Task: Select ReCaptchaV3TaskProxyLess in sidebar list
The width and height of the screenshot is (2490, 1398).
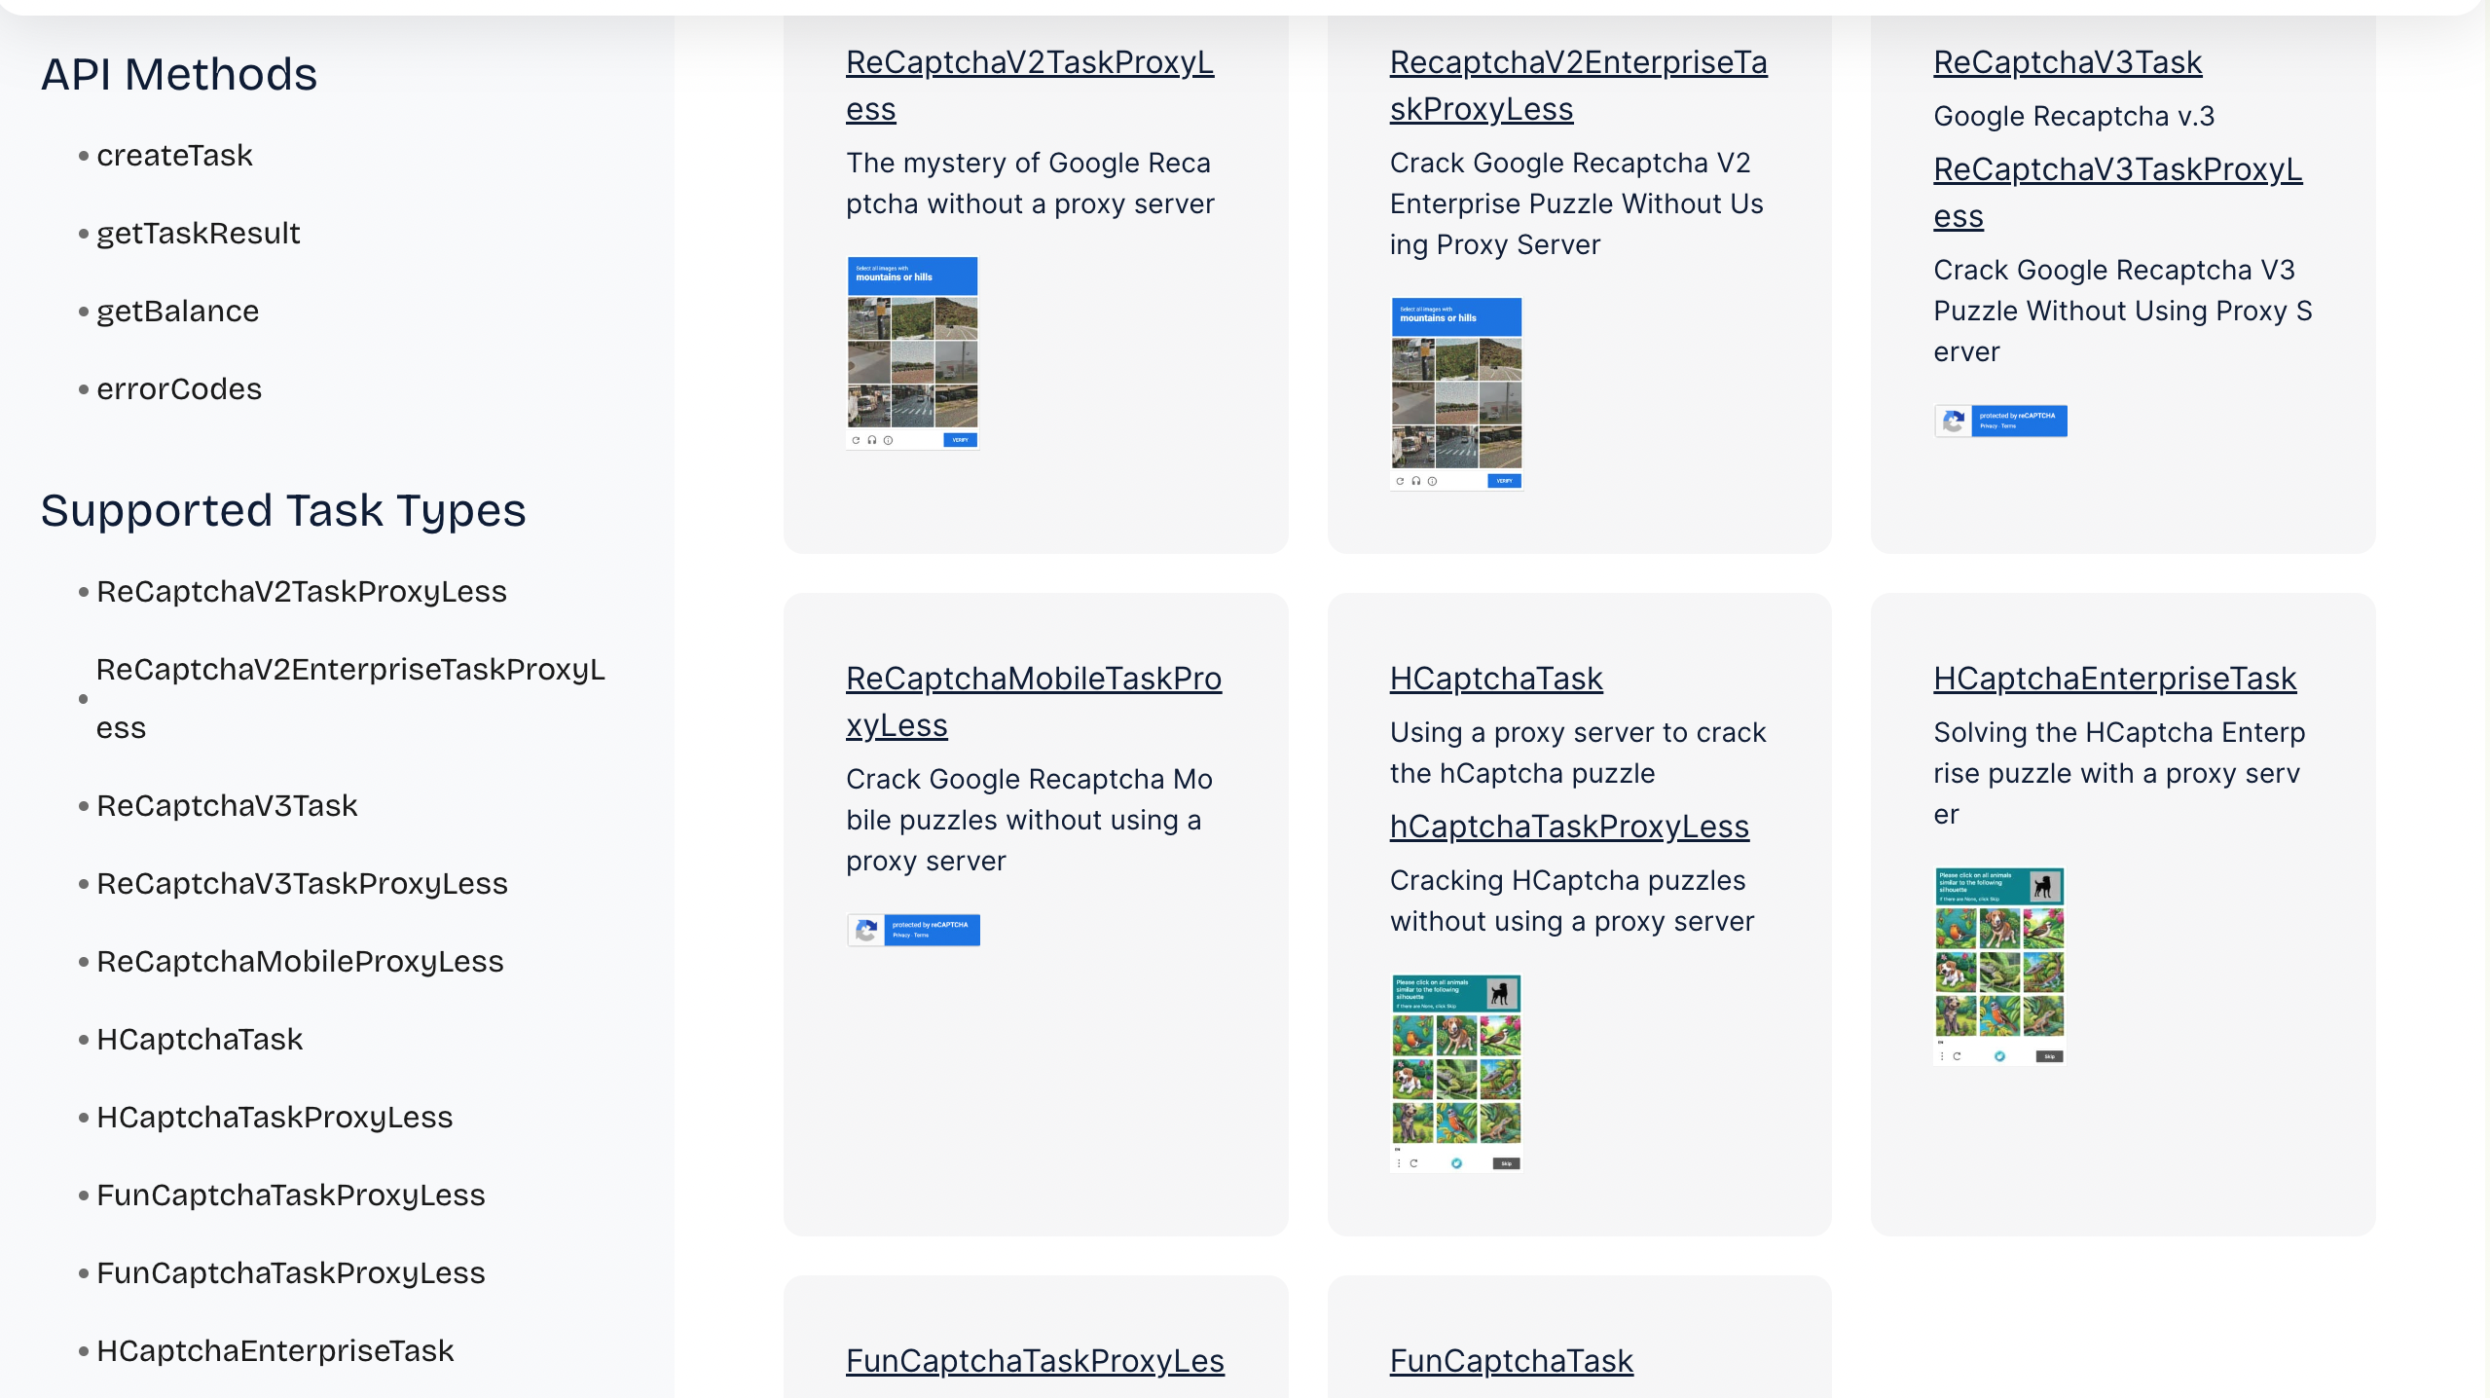Action: pos(302,884)
